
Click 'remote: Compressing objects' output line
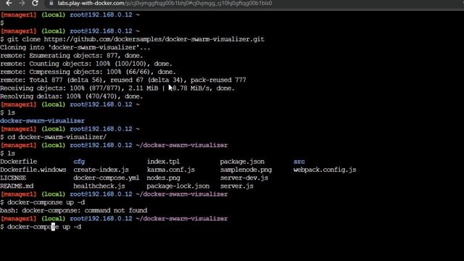click(x=88, y=72)
